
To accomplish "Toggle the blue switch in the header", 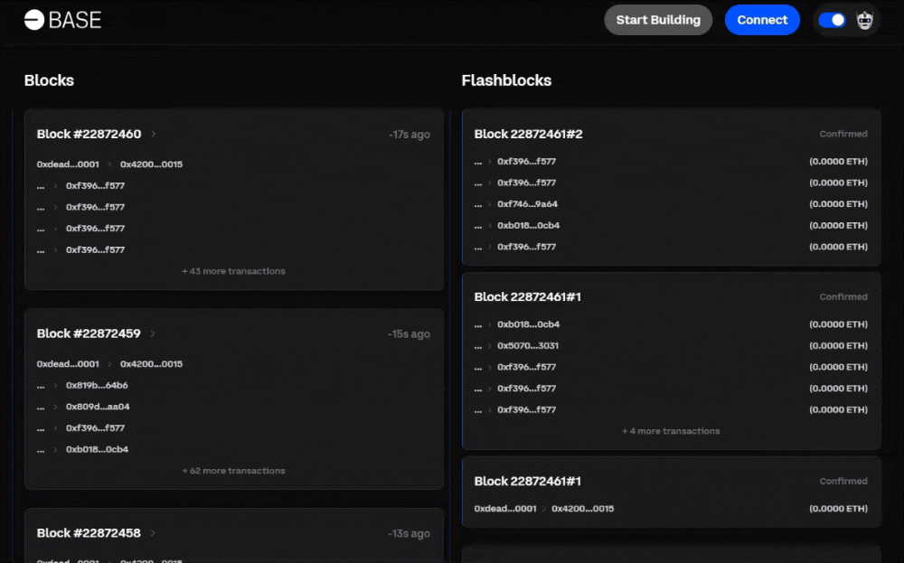I will click(832, 20).
